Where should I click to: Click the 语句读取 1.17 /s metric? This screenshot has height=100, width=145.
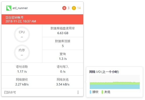22,69
